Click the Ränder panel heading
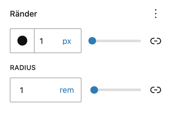This screenshot has width=173, height=113. point(24,14)
